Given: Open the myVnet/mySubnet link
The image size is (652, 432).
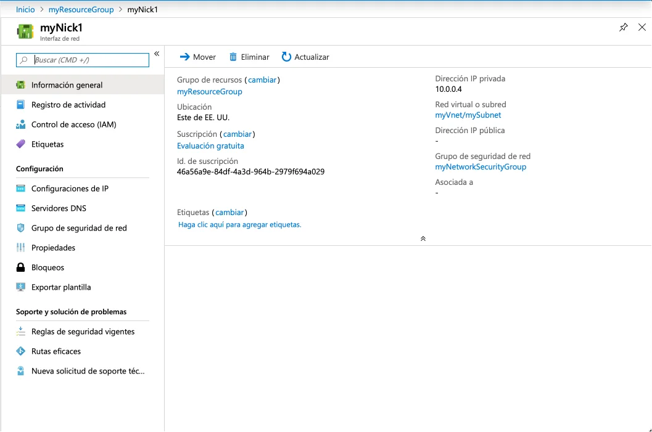Looking at the screenshot, I should coord(468,115).
